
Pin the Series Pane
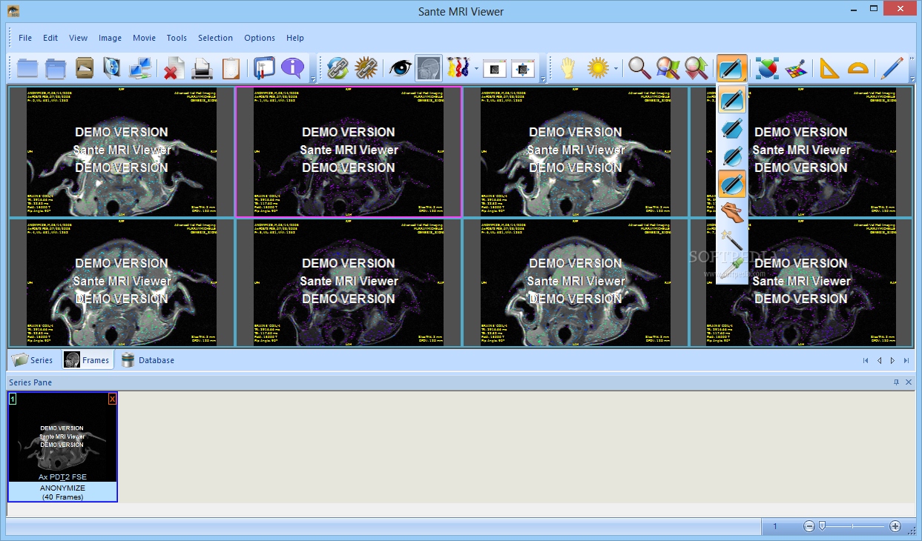[896, 382]
